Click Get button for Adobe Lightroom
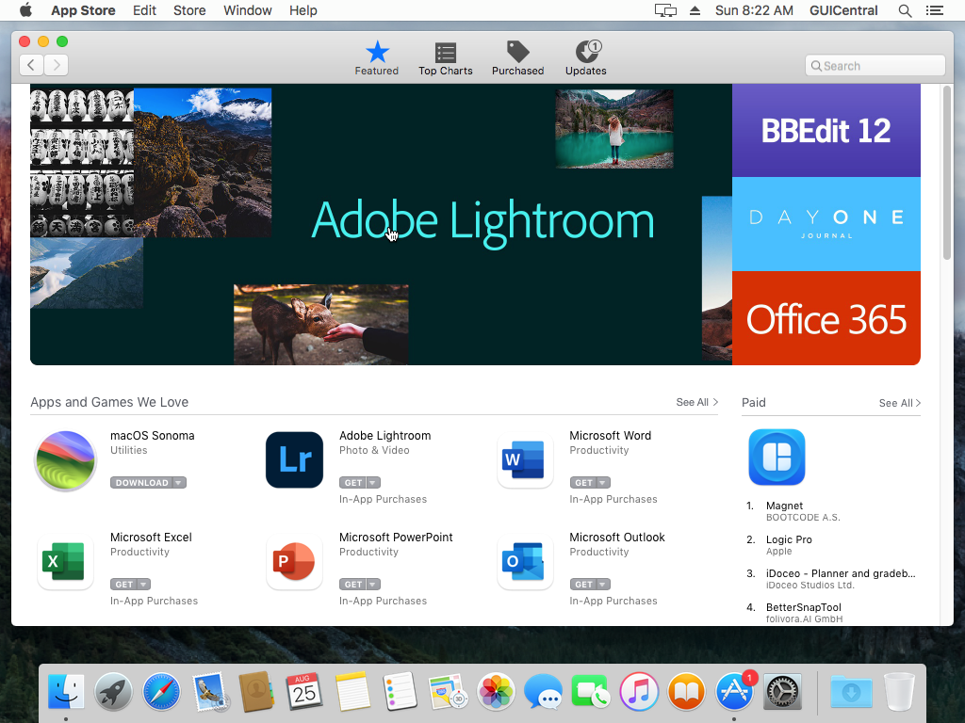965x723 pixels. tap(353, 483)
